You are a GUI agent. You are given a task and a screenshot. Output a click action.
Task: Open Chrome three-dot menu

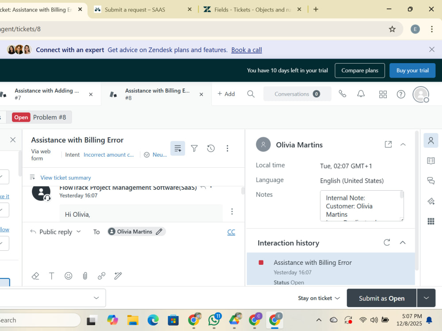[x=431, y=29]
